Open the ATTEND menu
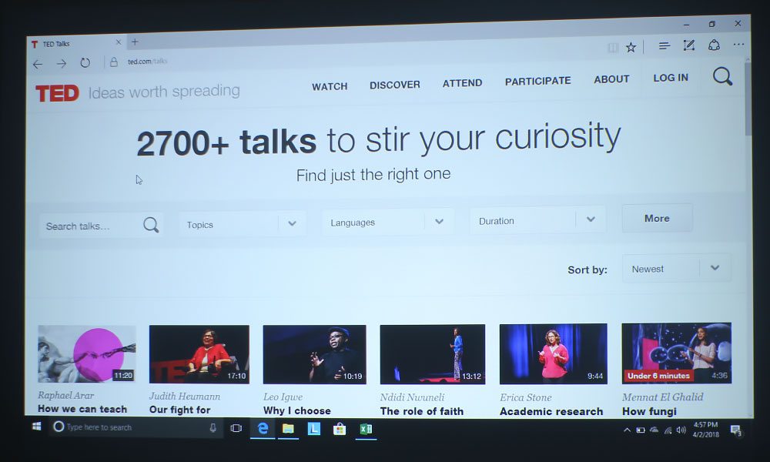Viewport: 770px width, 462px height. click(x=462, y=83)
